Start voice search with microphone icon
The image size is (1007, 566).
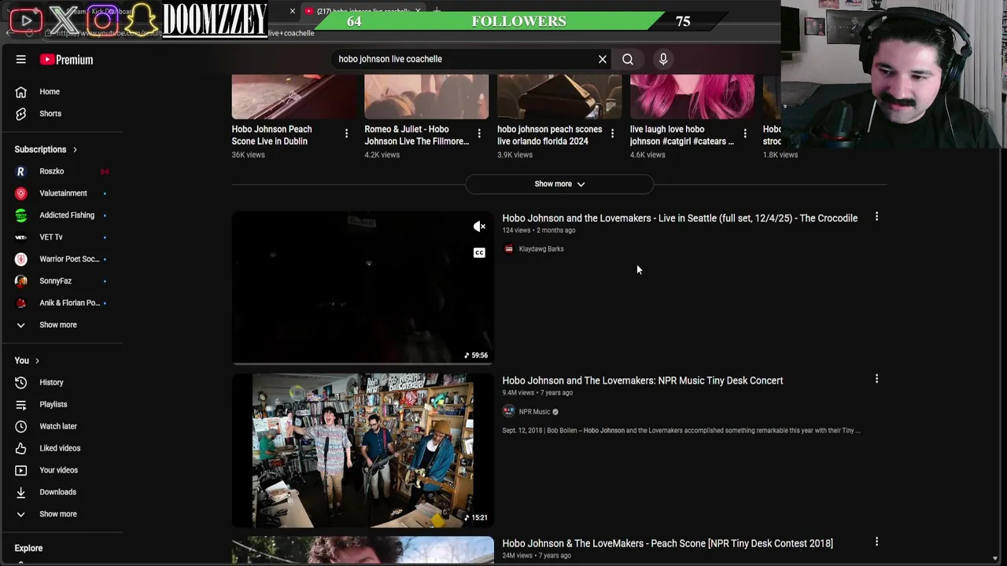point(663,59)
